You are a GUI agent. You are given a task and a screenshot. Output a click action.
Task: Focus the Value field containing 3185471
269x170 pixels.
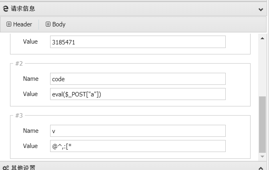coord(138,42)
